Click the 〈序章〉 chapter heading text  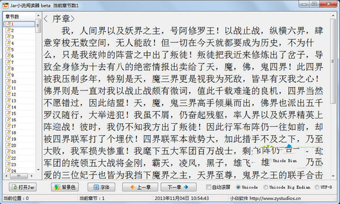59,19
